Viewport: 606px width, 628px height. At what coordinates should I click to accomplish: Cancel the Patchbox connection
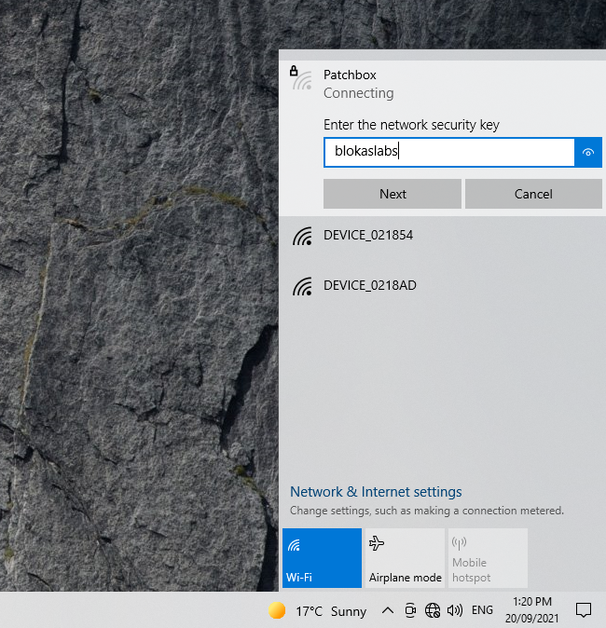click(533, 194)
